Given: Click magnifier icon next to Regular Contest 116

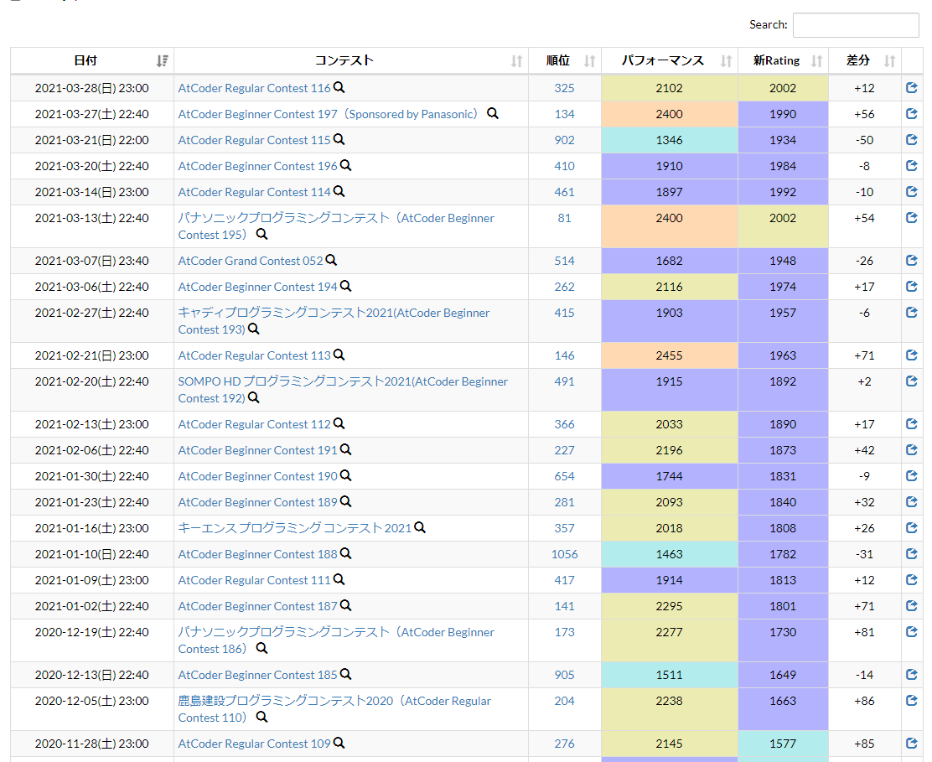Looking at the screenshot, I should point(339,87).
